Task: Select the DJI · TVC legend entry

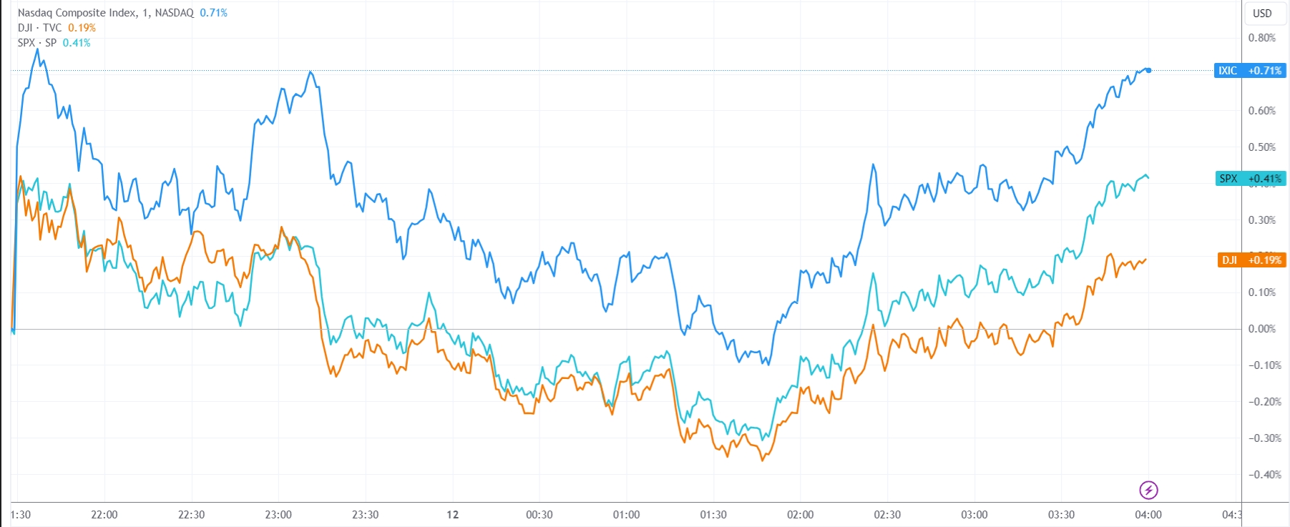Action: point(40,28)
